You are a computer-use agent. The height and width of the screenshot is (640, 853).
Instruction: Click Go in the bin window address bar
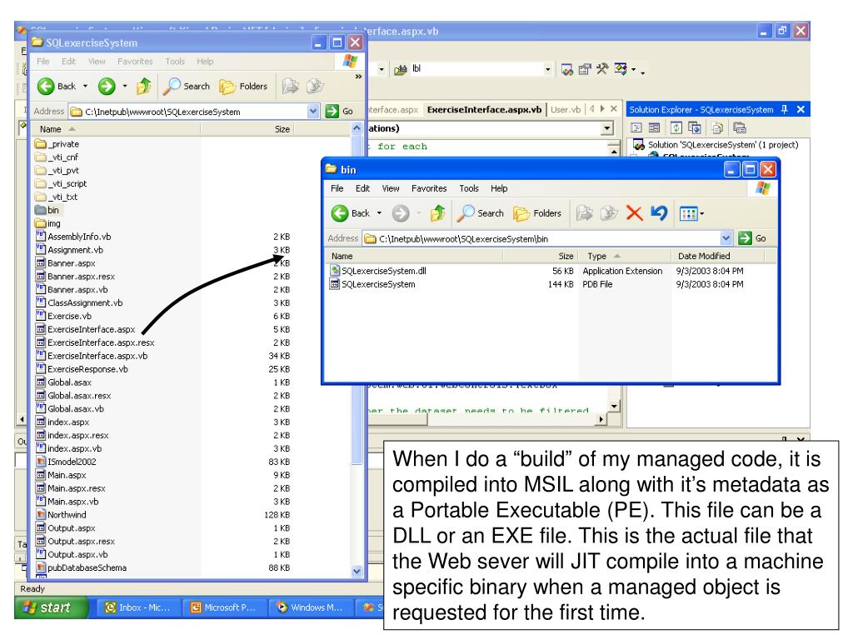[x=753, y=238]
